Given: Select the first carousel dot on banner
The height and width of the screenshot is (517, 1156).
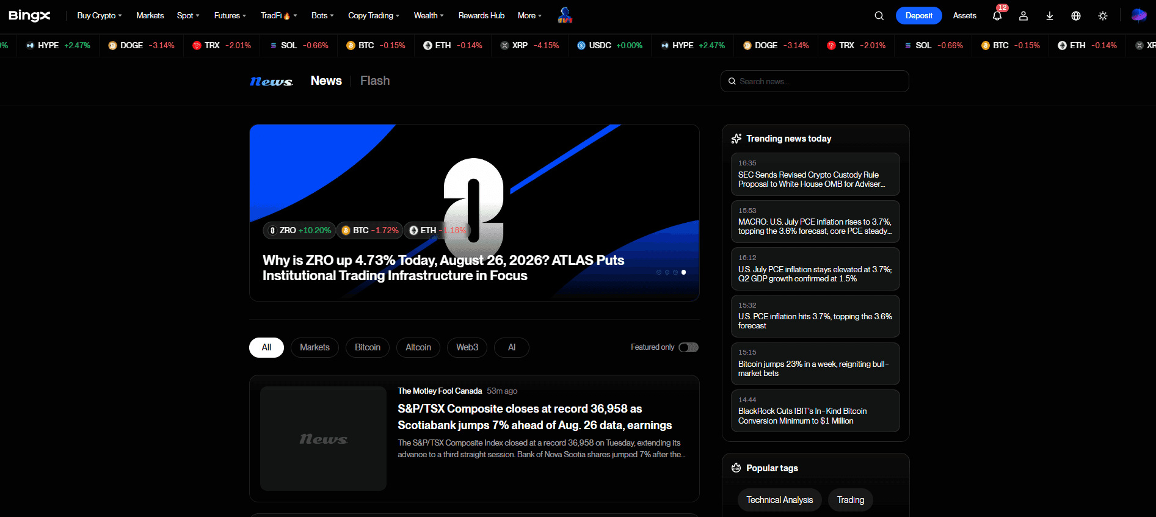Looking at the screenshot, I should pos(659,272).
